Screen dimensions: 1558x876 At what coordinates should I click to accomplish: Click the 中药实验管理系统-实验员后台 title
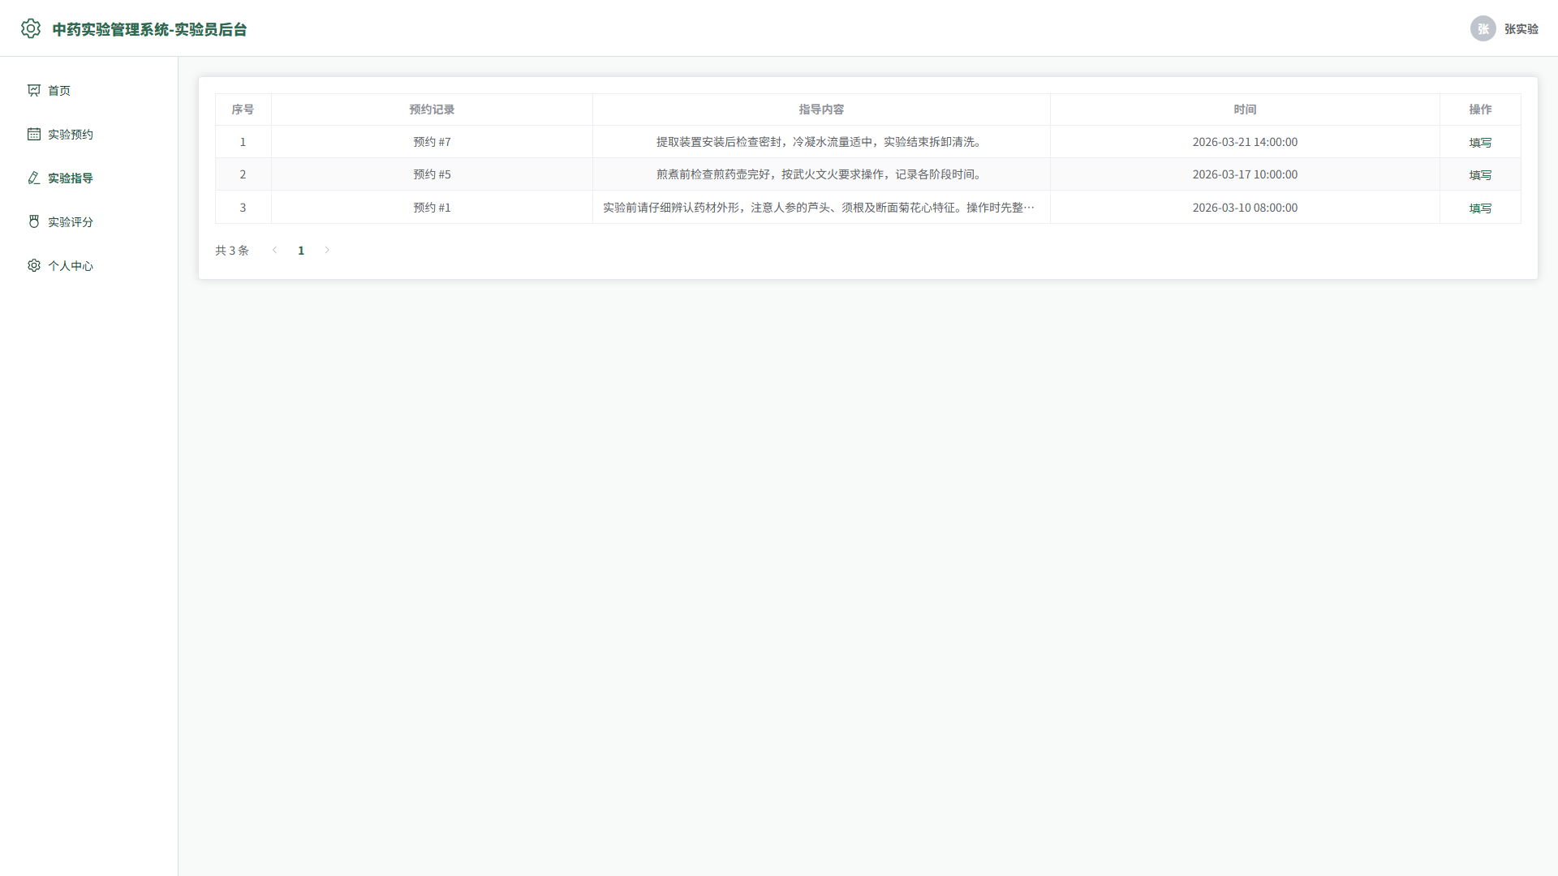point(149,29)
